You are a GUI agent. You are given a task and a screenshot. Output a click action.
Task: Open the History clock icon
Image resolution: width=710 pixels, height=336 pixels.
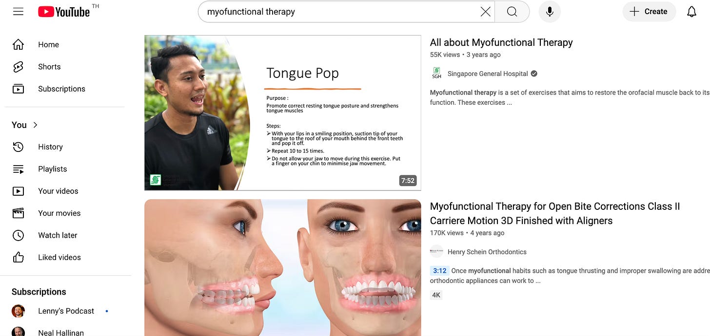[18, 147]
